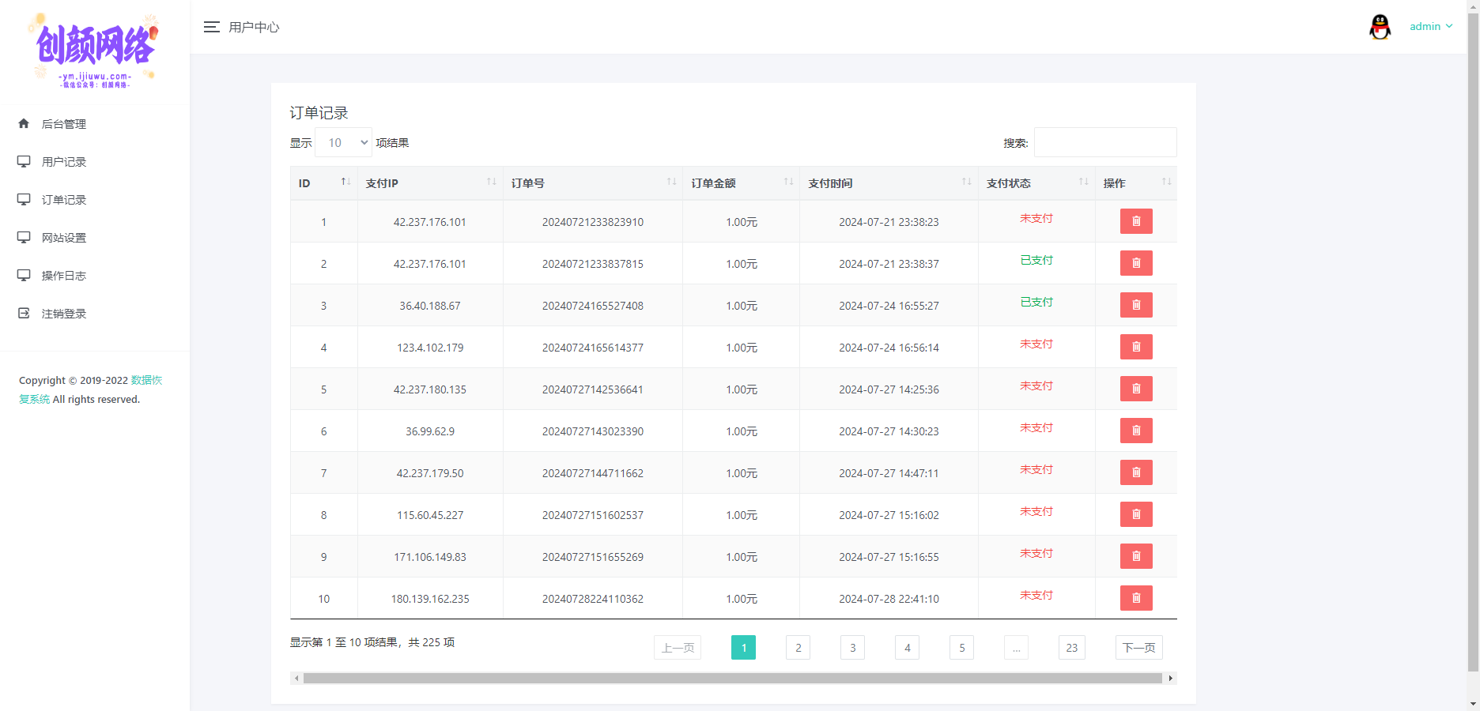Remove order 20240727151602537 using trash button
The width and height of the screenshot is (1480, 711).
point(1135,514)
